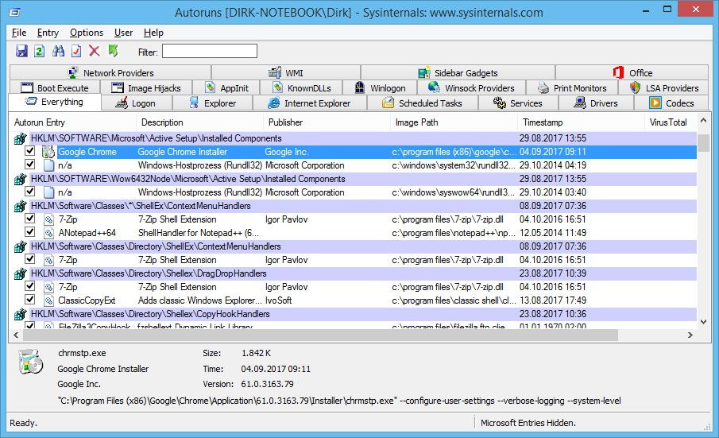
Task: Click the green Jump to Entry icon
Action: point(113,51)
